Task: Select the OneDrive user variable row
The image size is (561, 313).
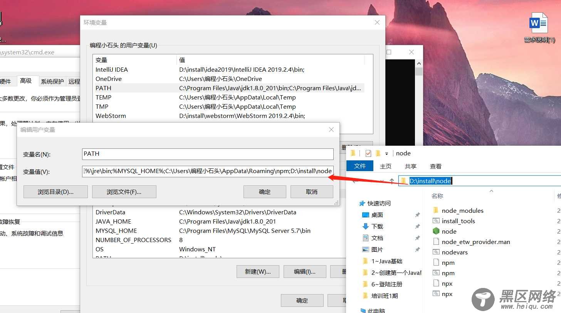Action: pyautogui.click(x=229, y=79)
